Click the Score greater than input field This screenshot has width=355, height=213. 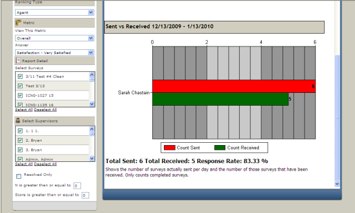85,195
